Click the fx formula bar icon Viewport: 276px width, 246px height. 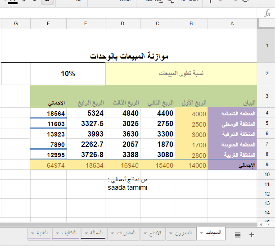click(267, 14)
